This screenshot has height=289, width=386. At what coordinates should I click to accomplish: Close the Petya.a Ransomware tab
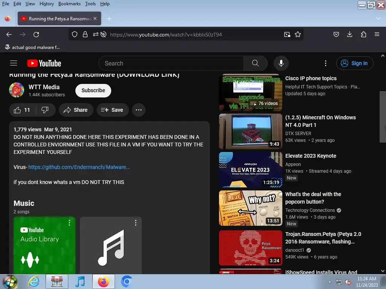tap(95, 18)
